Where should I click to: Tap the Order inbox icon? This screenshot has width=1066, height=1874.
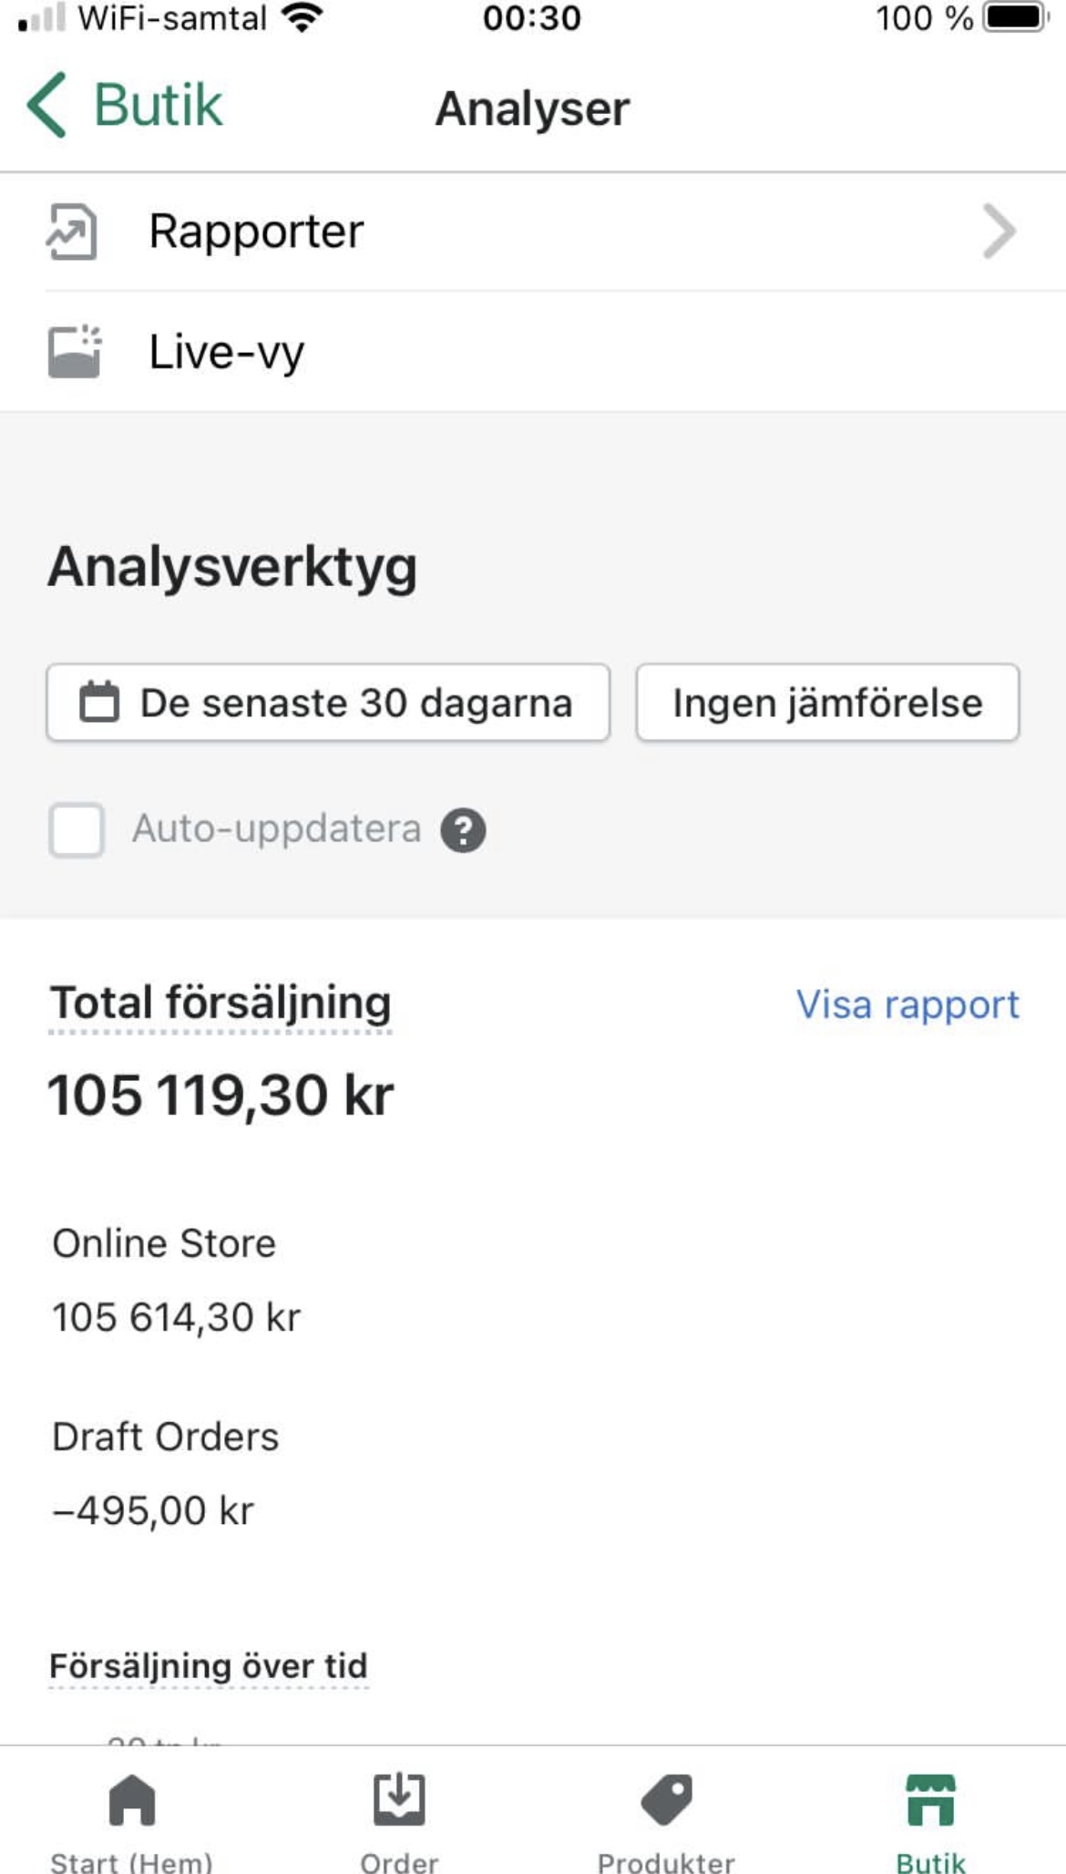click(x=399, y=1800)
